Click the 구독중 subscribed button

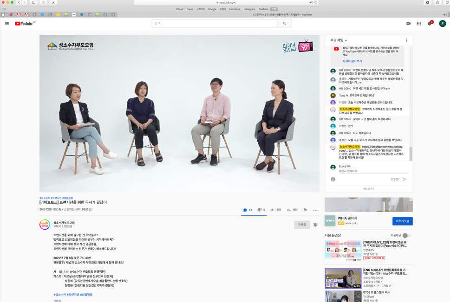tap(302, 225)
